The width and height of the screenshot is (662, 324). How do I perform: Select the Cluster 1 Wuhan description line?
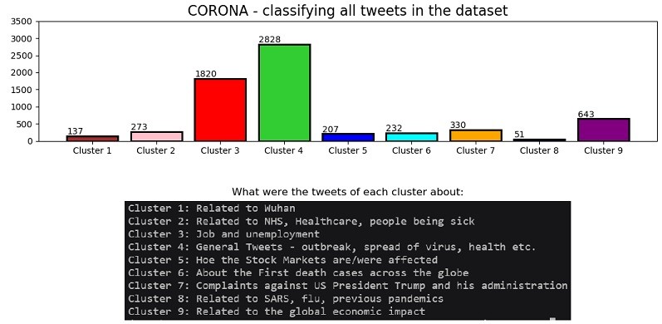point(212,209)
